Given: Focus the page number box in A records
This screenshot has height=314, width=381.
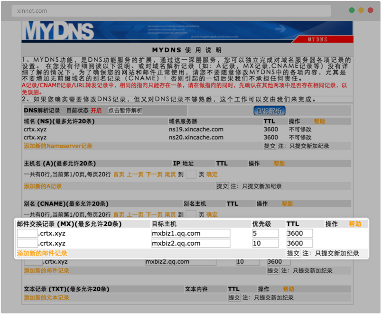Looking at the screenshot, I should [191, 175].
